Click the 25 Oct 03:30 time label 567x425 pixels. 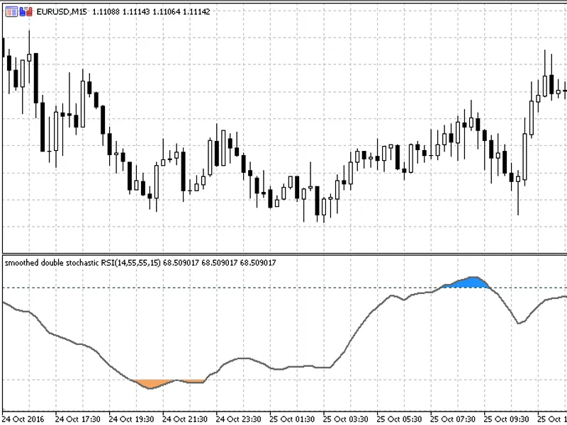click(346, 419)
